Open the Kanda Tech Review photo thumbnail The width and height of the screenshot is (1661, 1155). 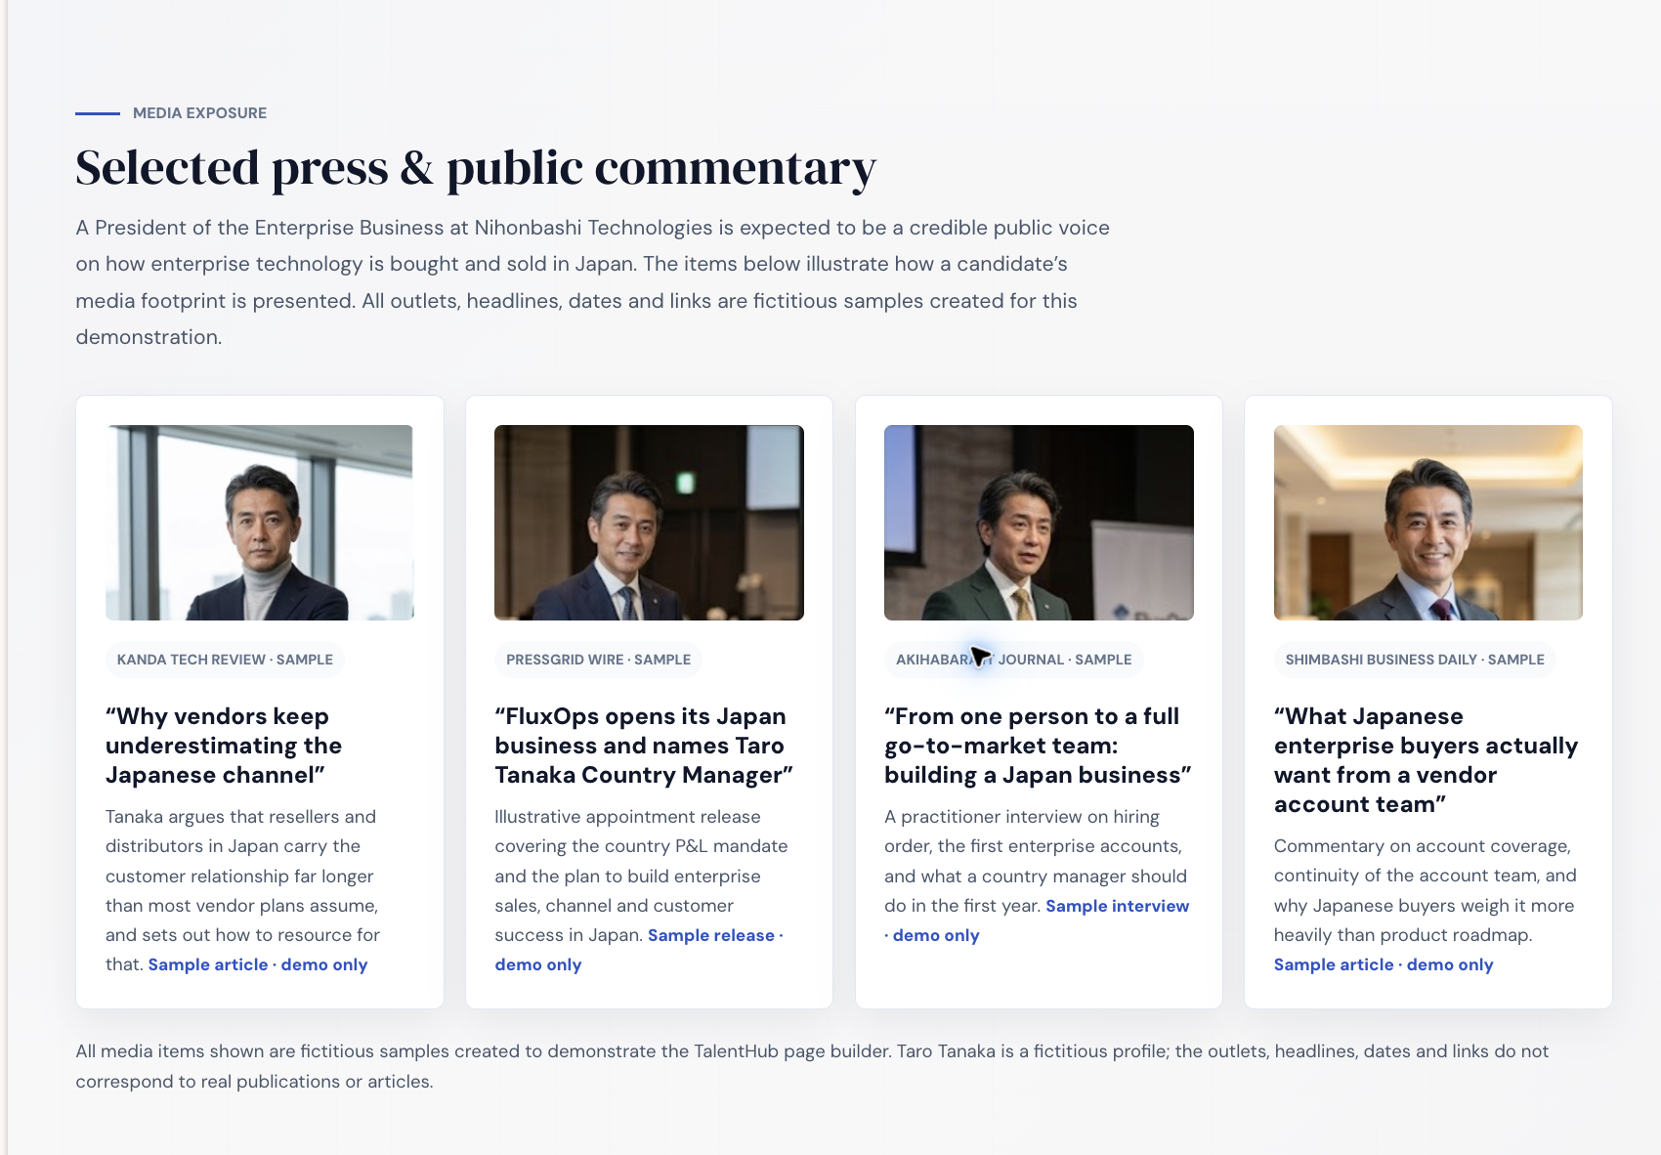[x=260, y=523]
